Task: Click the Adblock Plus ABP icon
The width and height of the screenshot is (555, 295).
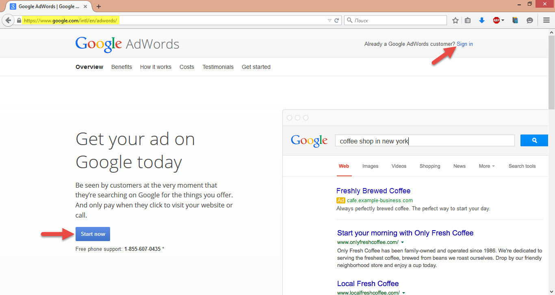Action: point(496,20)
